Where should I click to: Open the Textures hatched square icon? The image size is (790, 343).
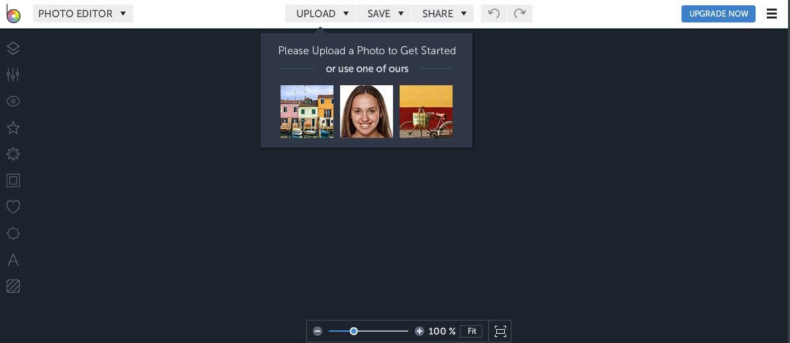pyautogui.click(x=13, y=286)
